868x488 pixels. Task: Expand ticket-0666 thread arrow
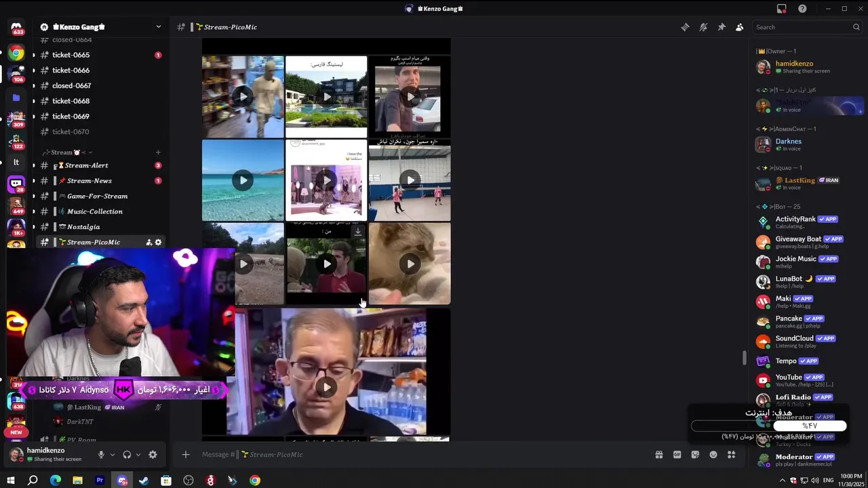click(33, 70)
